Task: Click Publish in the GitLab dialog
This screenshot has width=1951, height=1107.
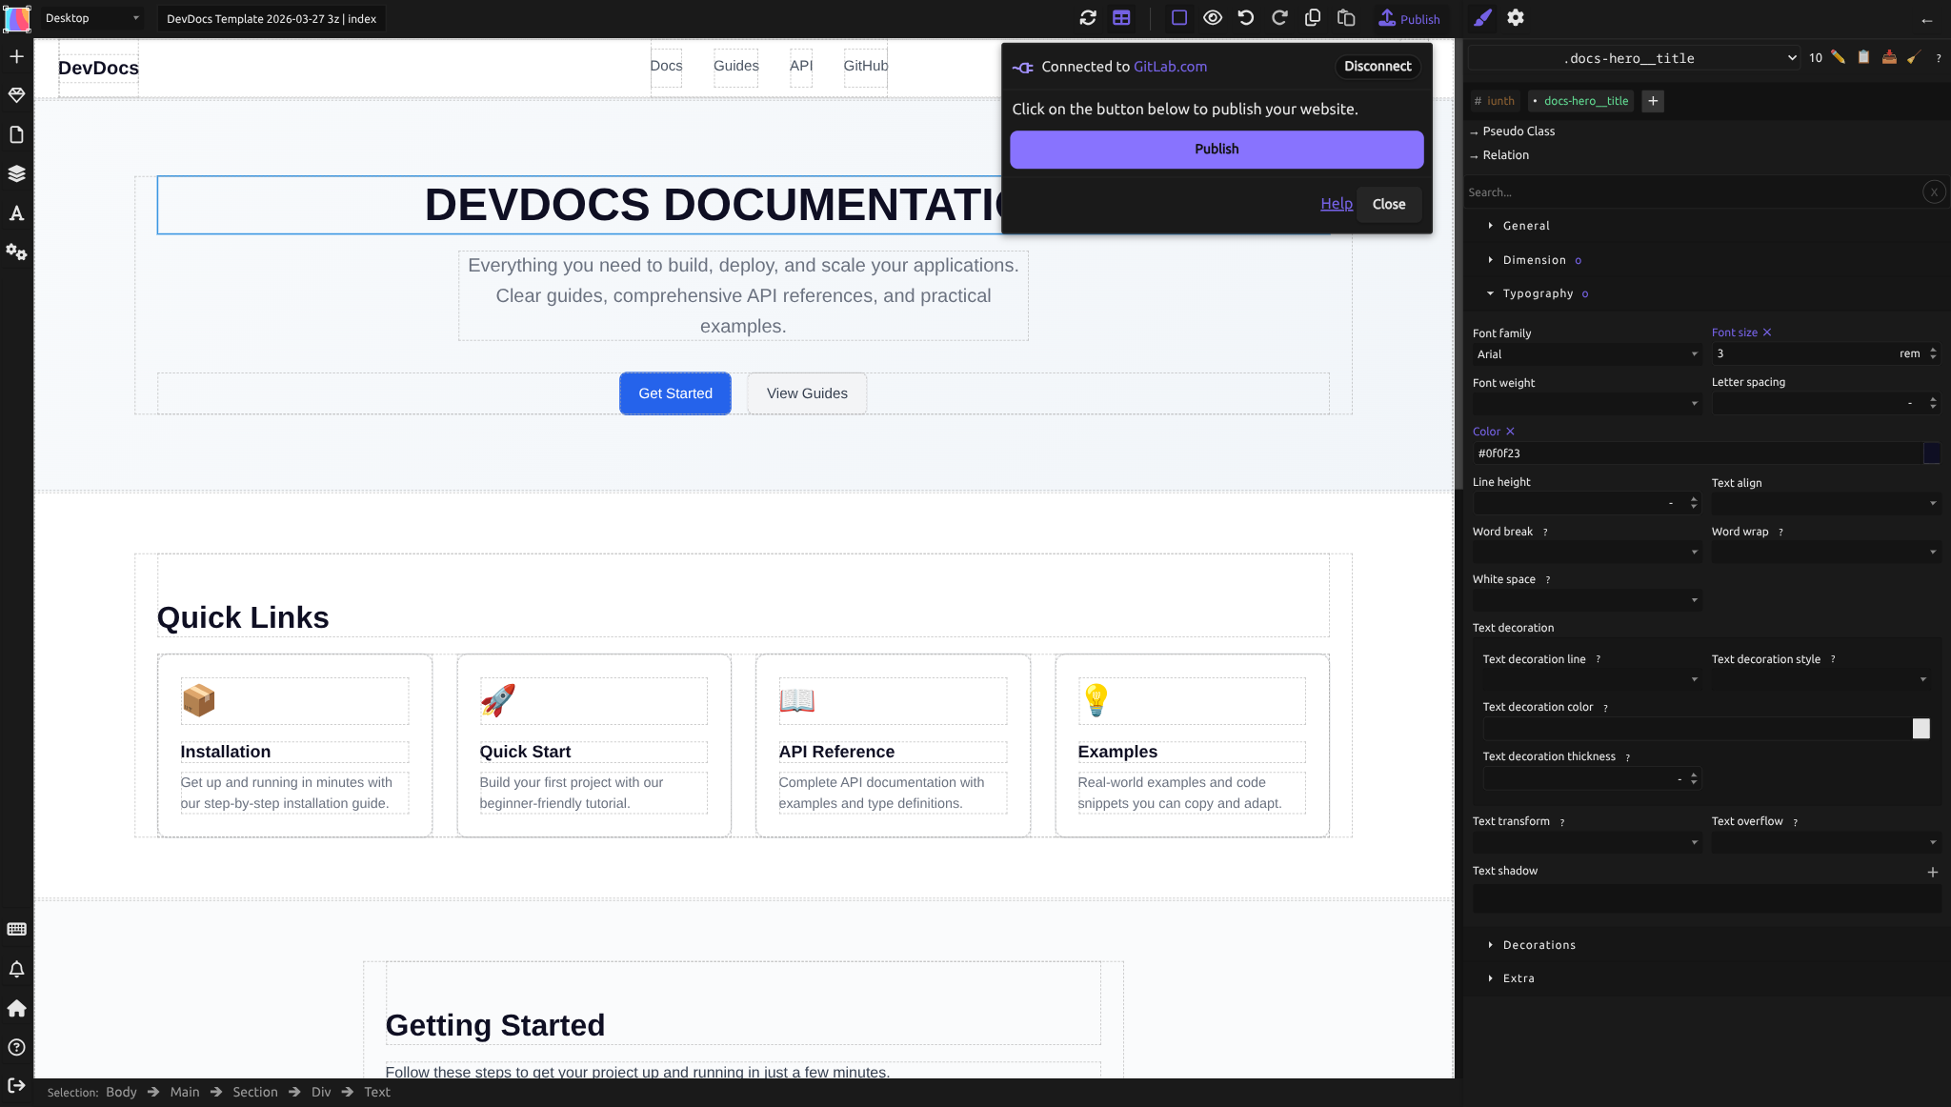Action: (1216, 149)
